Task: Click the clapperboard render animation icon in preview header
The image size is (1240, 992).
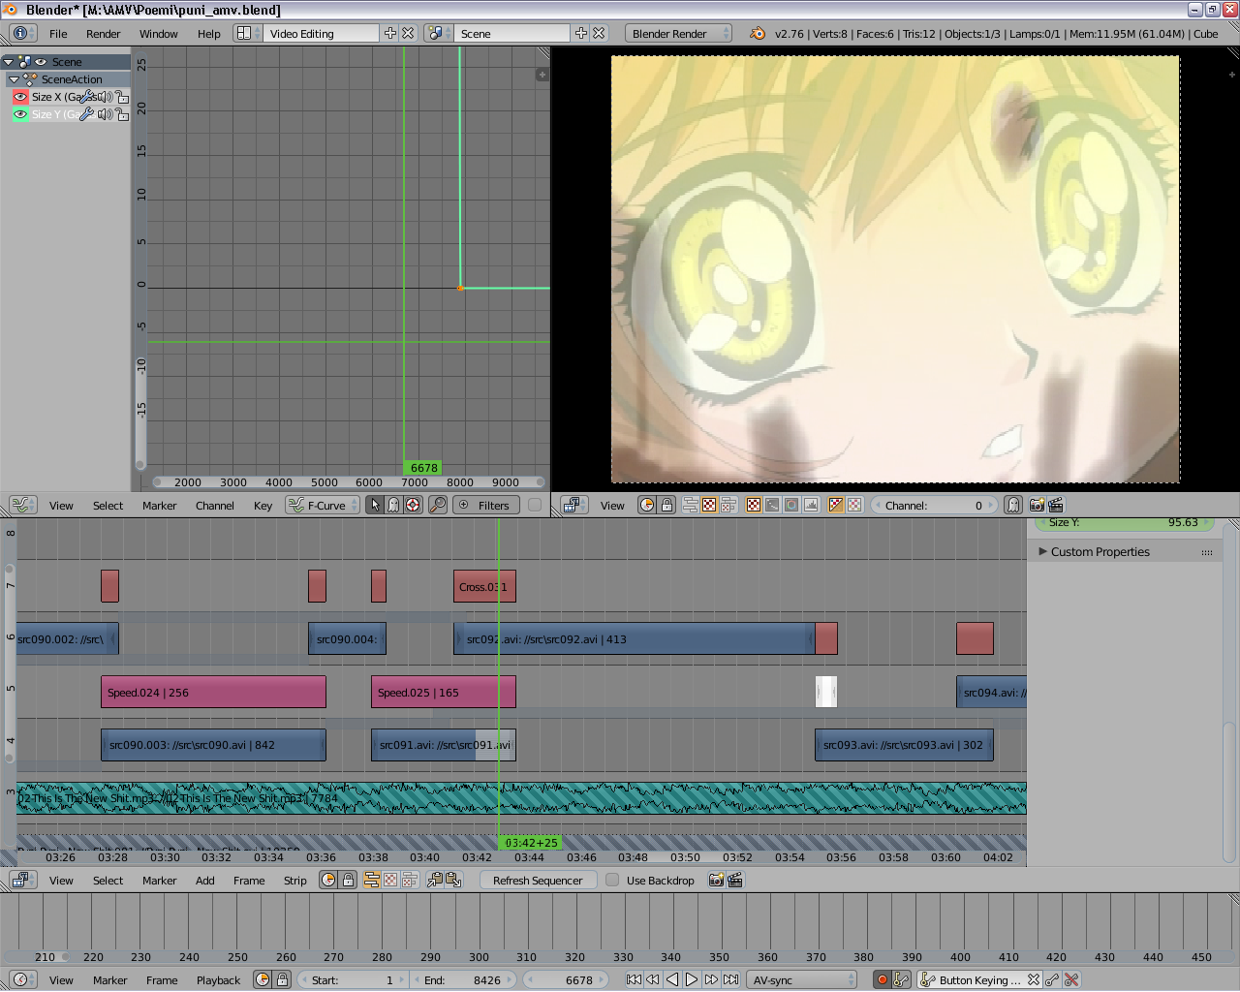Action: click(1056, 505)
